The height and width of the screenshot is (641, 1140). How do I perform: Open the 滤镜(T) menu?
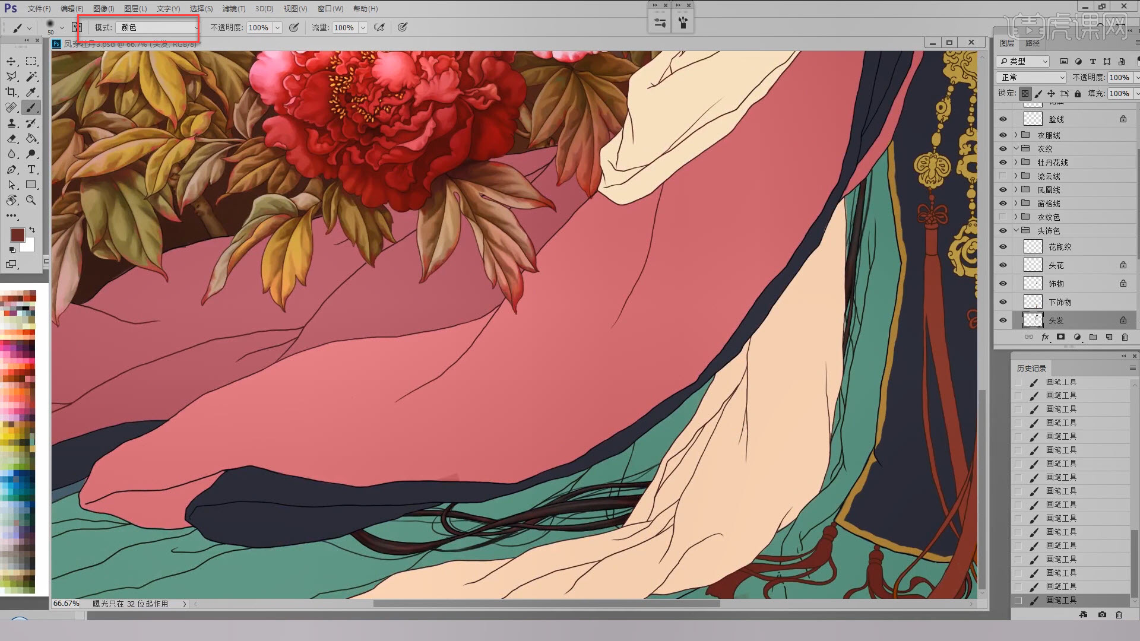click(233, 8)
